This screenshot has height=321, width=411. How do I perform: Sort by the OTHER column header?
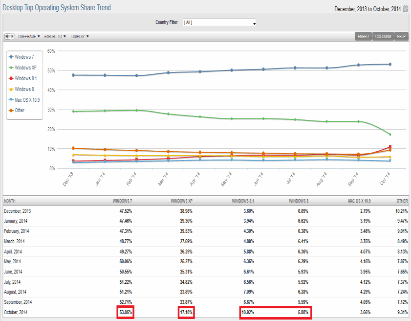[x=402, y=201]
